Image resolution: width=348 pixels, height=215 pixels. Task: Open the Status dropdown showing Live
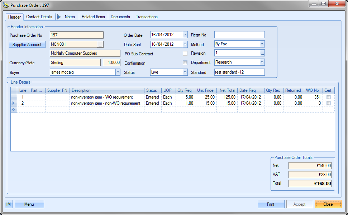click(185, 72)
